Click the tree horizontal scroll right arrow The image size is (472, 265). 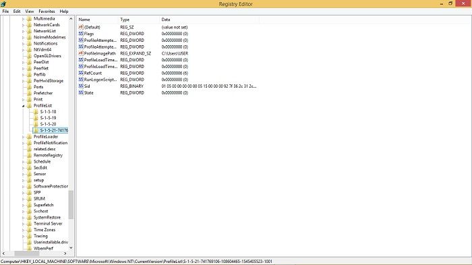pyautogui.click(x=65, y=254)
